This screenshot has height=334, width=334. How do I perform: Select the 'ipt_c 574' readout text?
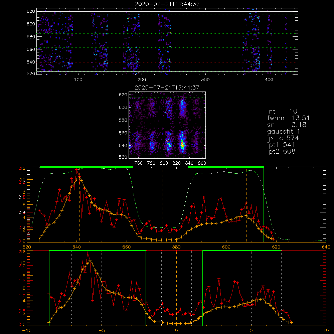point(283,138)
